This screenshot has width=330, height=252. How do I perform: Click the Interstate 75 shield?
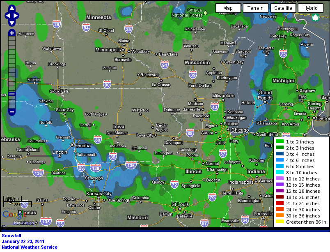(x=283, y=54)
